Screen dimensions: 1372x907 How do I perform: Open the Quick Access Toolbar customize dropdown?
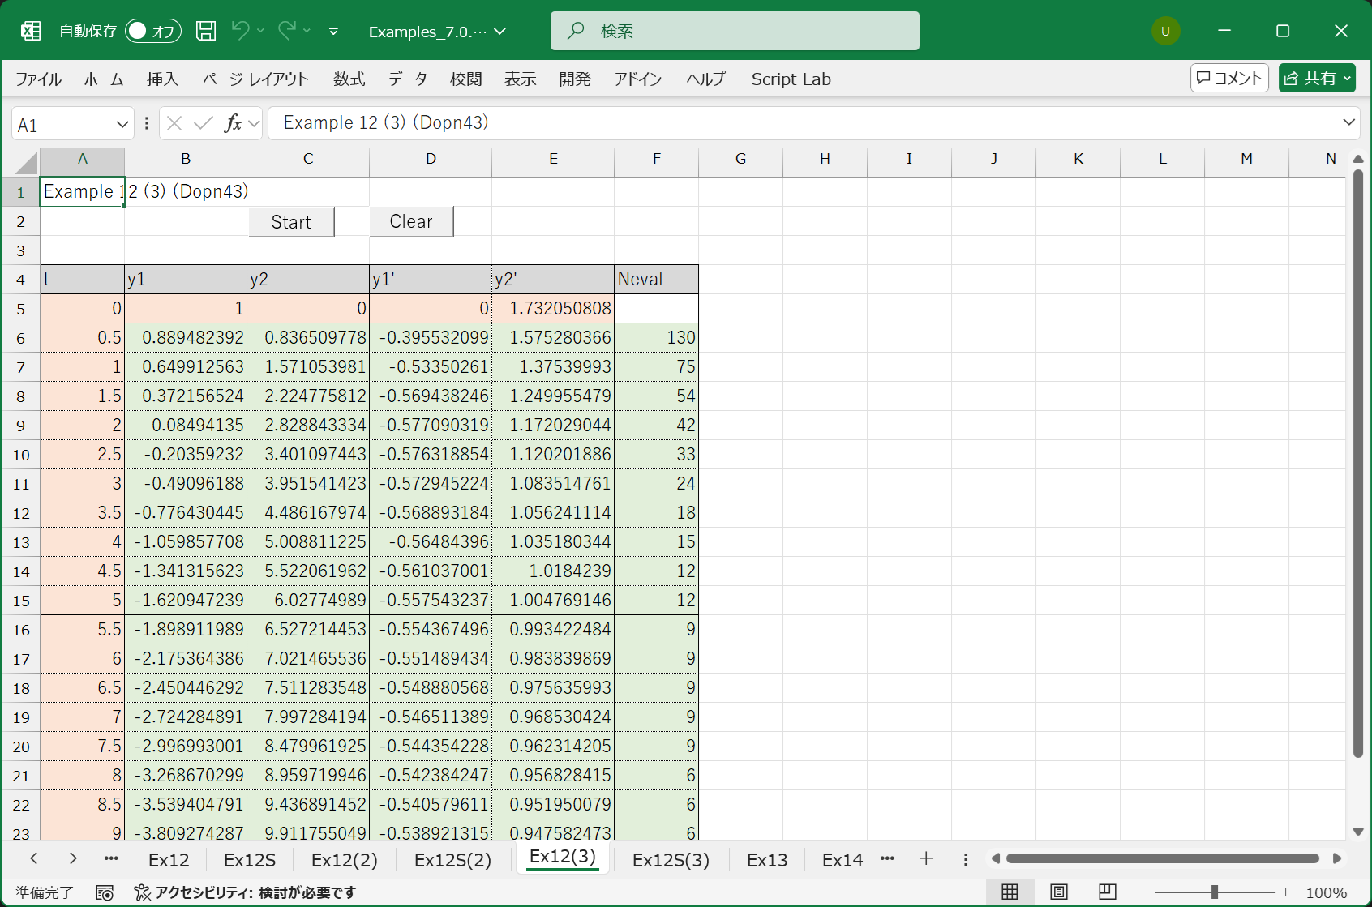[333, 32]
